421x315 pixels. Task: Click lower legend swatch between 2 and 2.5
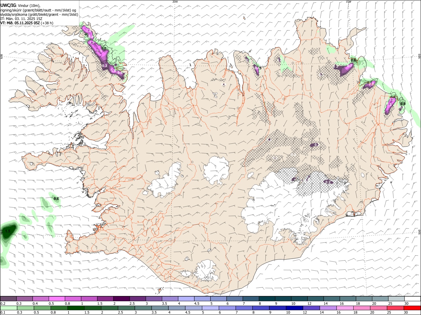[x=110, y=308]
